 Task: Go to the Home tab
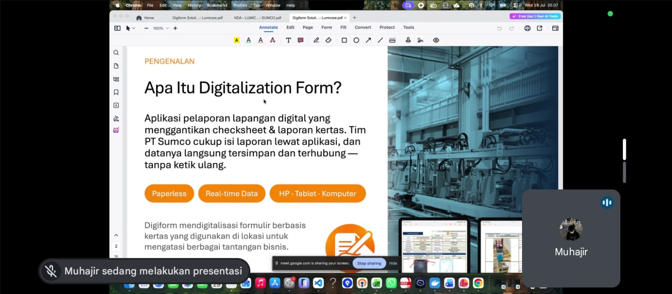pyautogui.click(x=145, y=18)
